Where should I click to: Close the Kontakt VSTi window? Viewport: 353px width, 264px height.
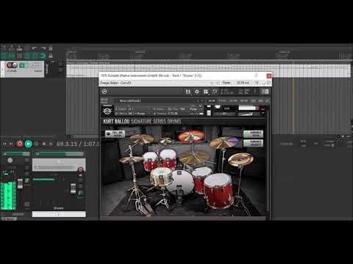(x=269, y=76)
